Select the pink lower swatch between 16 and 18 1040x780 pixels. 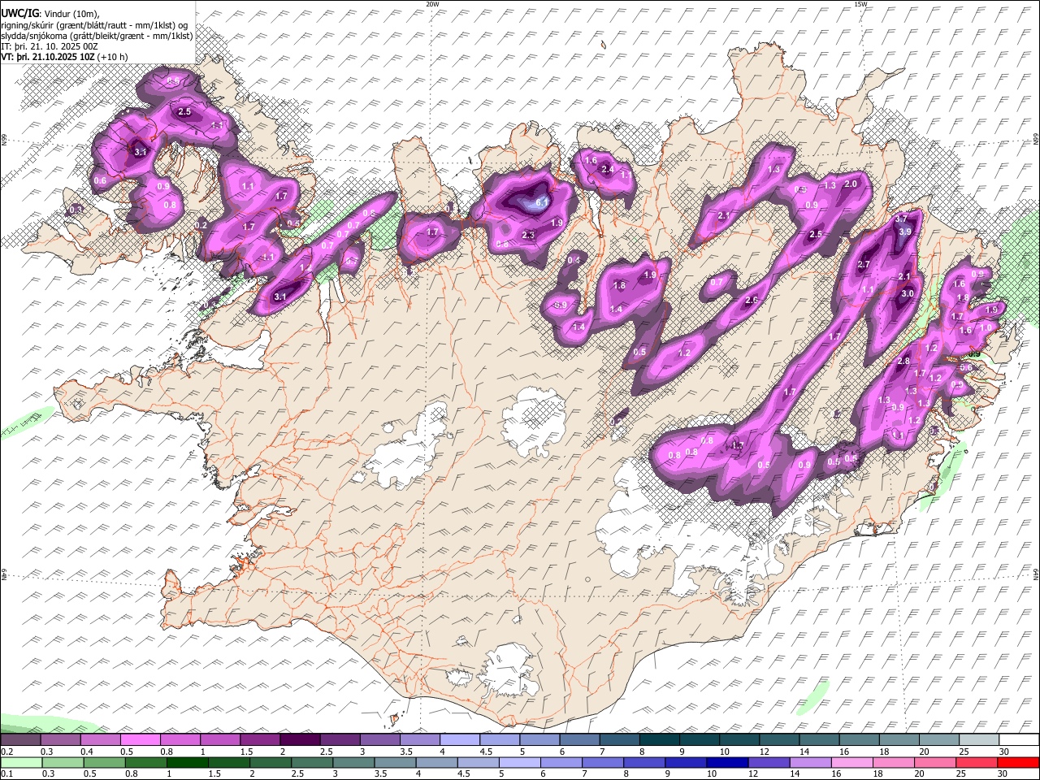[853, 762]
